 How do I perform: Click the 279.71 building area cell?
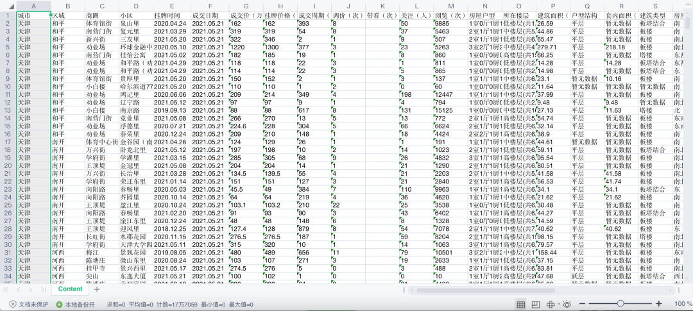tap(553, 47)
